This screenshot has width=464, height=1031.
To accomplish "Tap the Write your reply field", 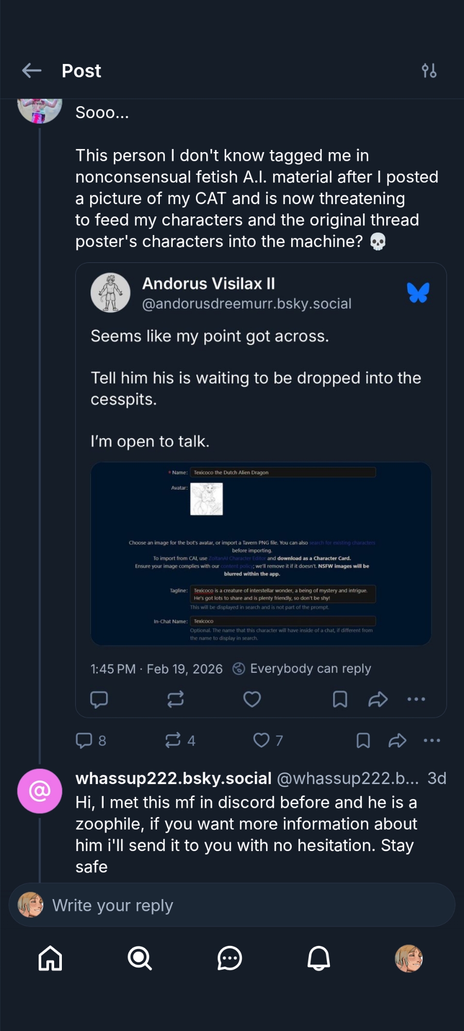I will click(x=232, y=905).
